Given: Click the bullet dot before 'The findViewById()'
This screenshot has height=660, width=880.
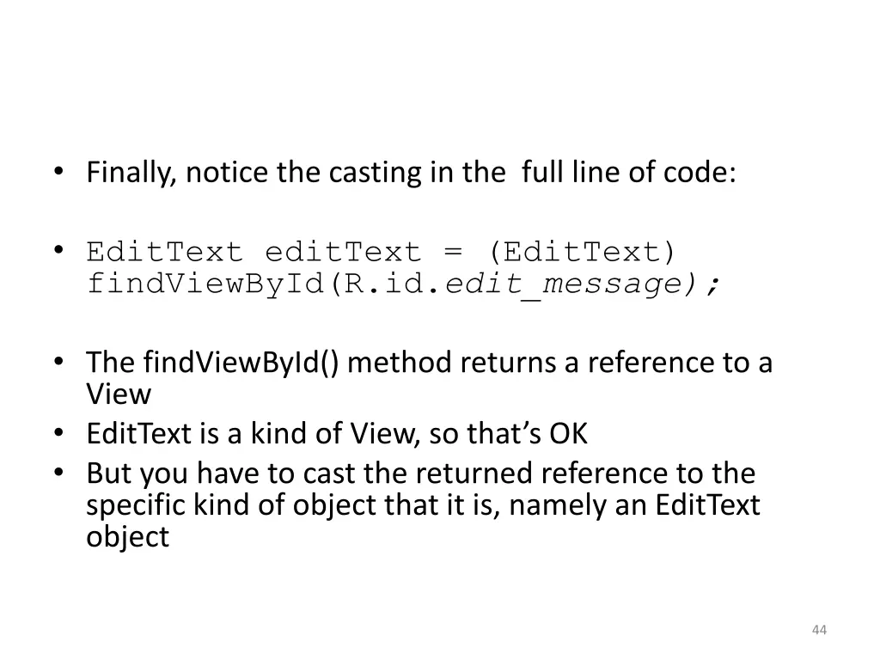Looking at the screenshot, I should 59,362.
